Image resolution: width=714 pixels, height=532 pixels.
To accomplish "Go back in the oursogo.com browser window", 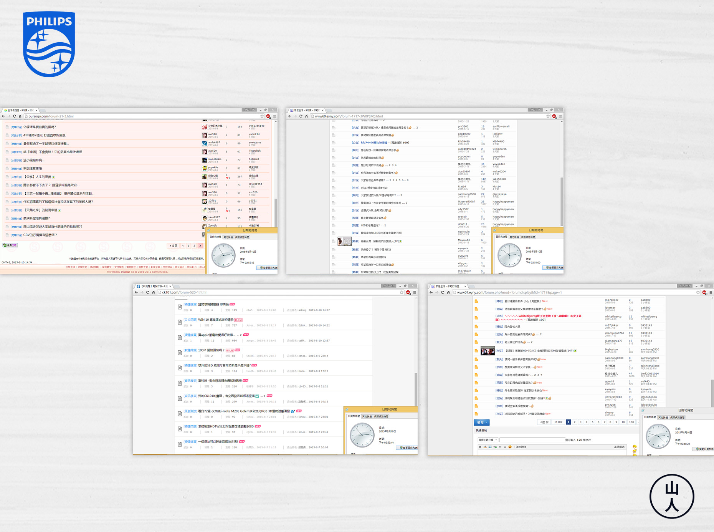I will (x=3, y=116).
